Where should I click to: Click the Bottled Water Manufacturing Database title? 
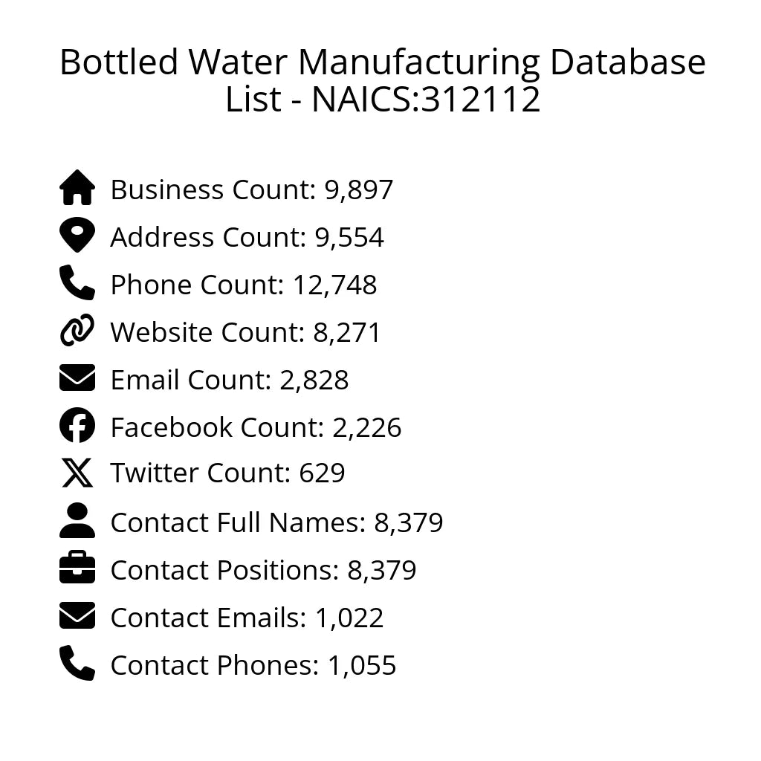click(x=382, y=80)
